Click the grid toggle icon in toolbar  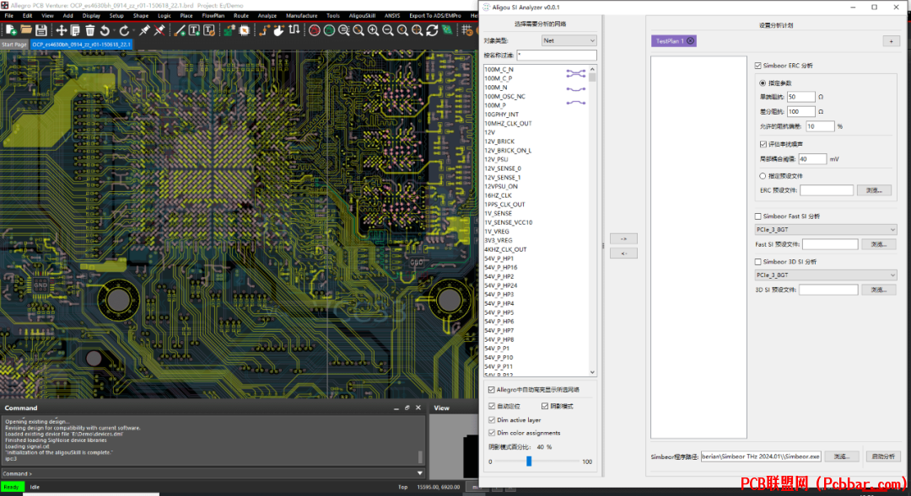[x=467, y=30]
